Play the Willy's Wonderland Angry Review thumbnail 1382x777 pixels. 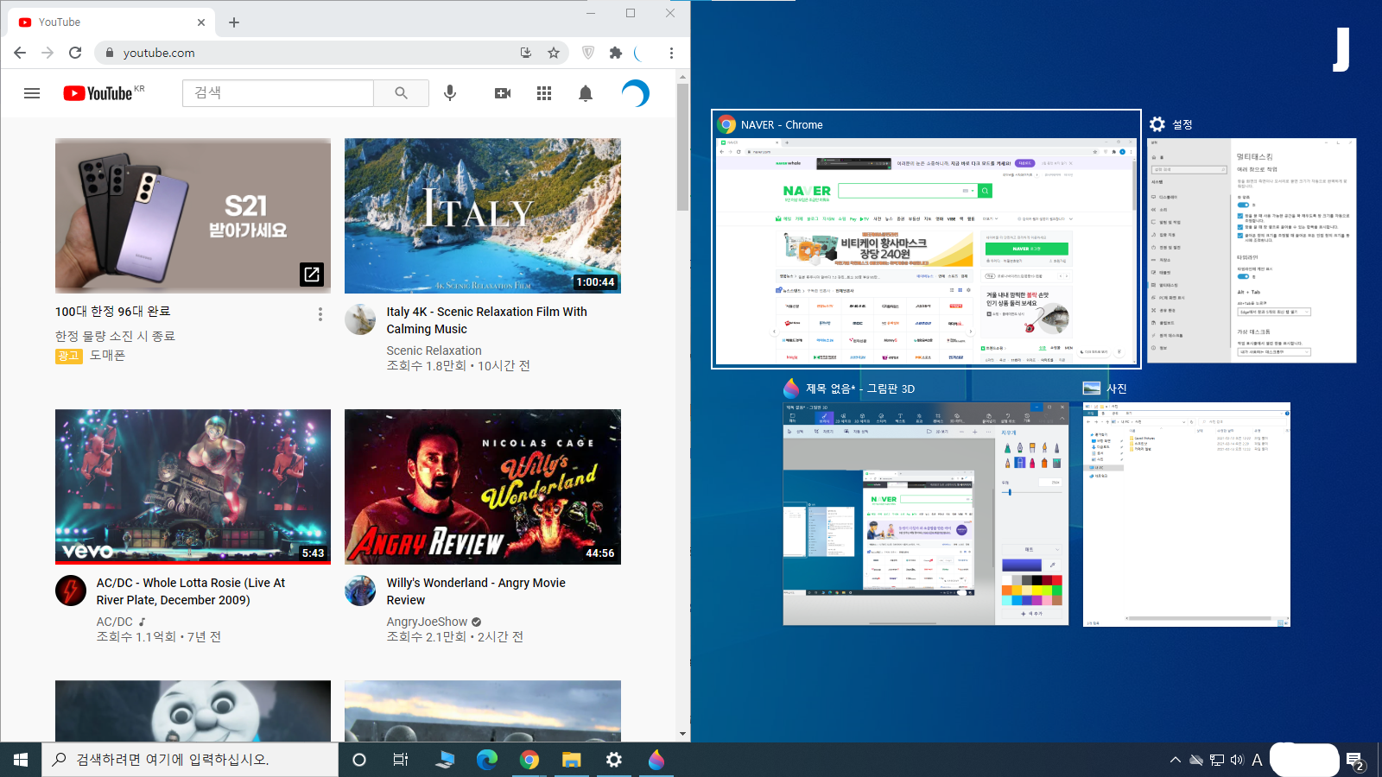point(483,487)
